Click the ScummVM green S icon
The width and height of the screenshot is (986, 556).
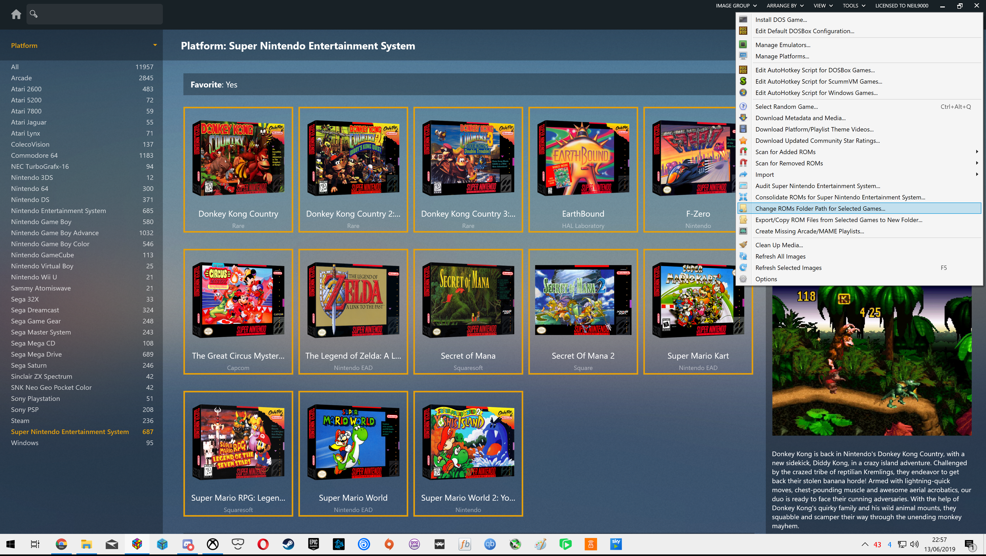743,81
